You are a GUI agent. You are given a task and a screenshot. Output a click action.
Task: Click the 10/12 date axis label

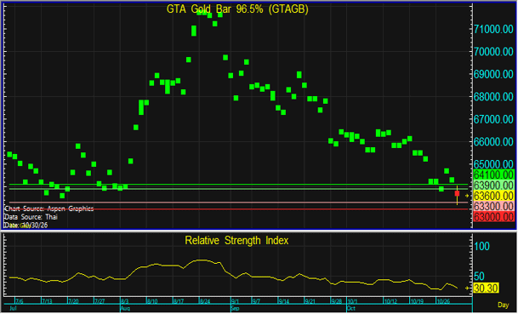390,301
